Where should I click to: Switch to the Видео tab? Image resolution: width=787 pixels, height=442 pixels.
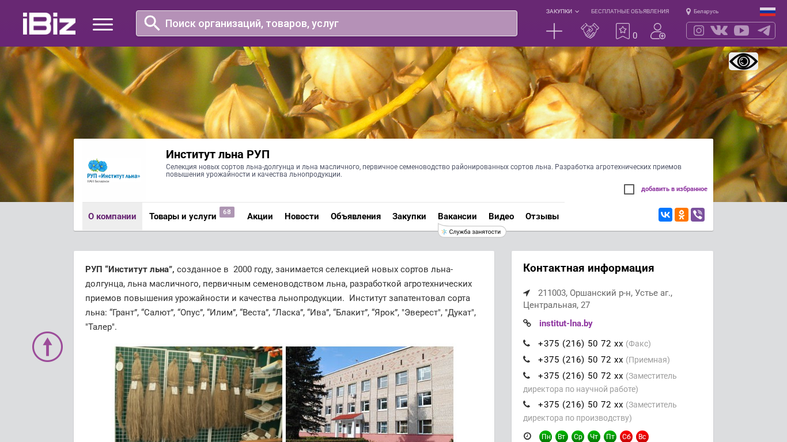pos(501,216)
